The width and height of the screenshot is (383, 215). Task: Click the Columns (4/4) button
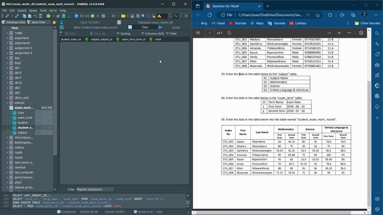153,33
